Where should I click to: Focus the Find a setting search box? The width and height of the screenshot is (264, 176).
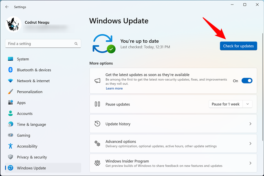click(x=43, y=44)
